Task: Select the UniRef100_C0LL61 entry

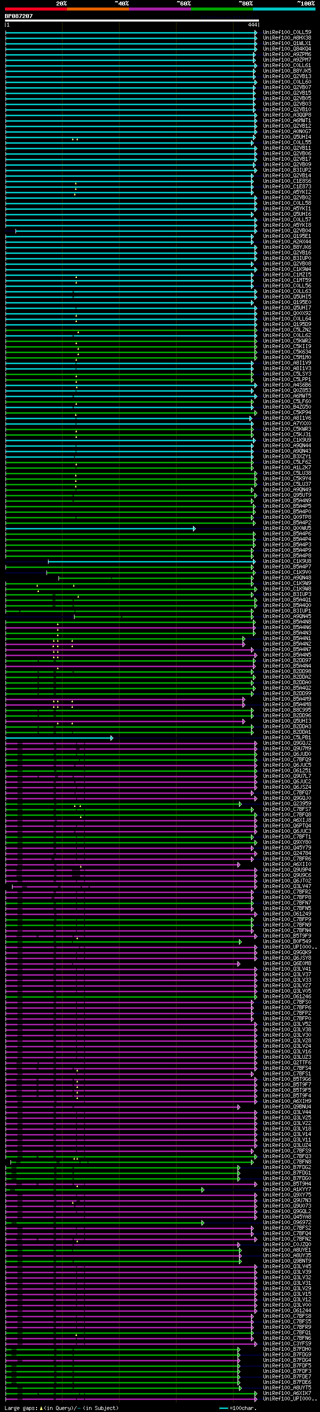Action: coord(287,65)
